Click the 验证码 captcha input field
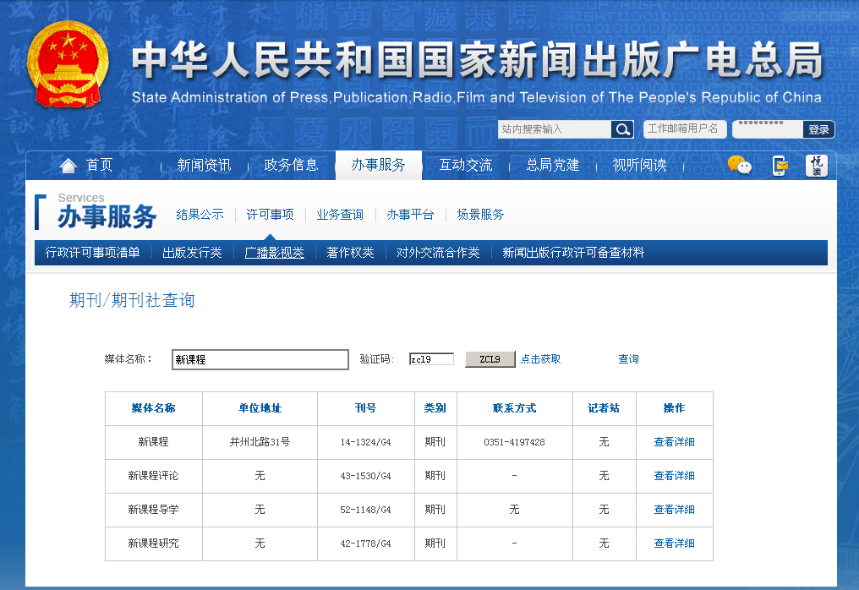This screenshot has width=859, height=590. (x=432, y=359)
